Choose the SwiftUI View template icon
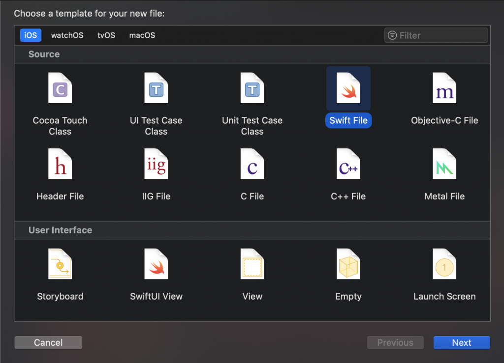The image size is (504, 363). point(156,264)
